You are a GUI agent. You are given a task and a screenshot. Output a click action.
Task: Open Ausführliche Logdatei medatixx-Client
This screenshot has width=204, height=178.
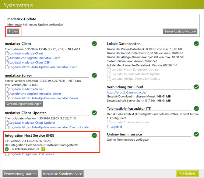35,58
